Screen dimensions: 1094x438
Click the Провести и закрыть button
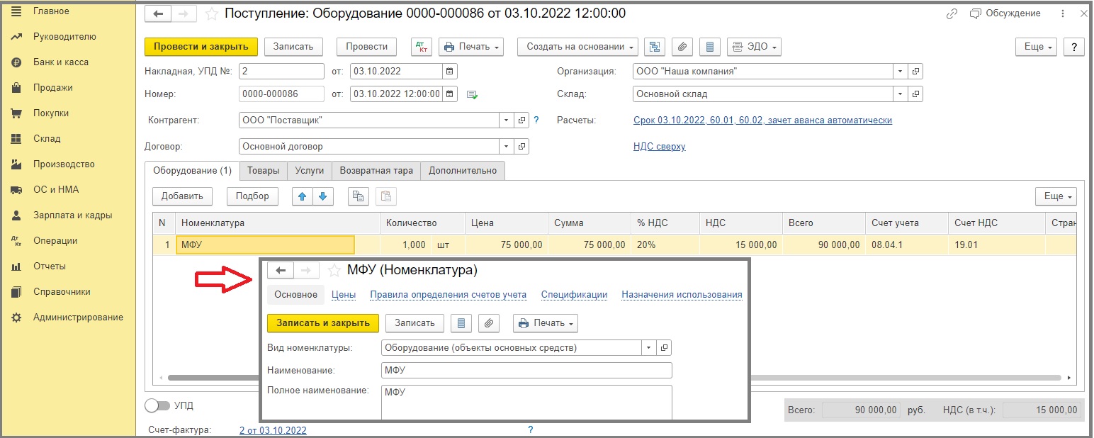(201, 47)
